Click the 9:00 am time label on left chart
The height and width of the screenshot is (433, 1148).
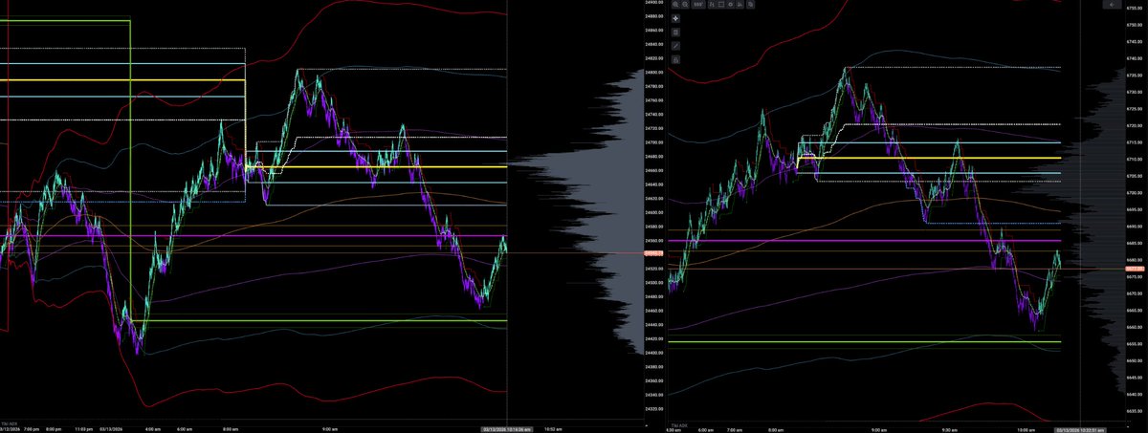329,430
